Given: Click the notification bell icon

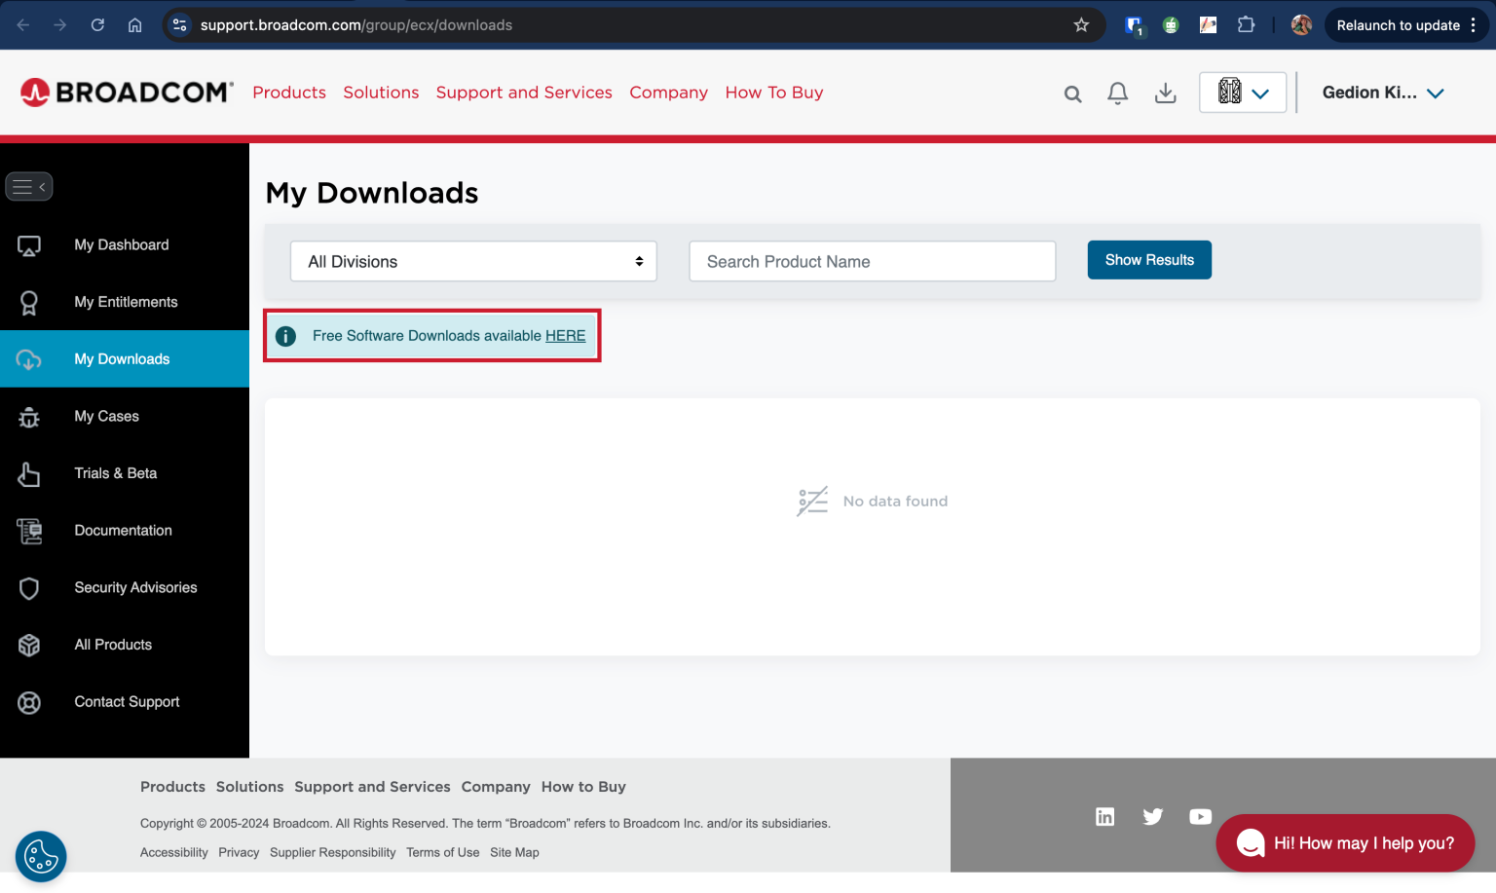Looking at the screenshot, I should [1117, 93].
